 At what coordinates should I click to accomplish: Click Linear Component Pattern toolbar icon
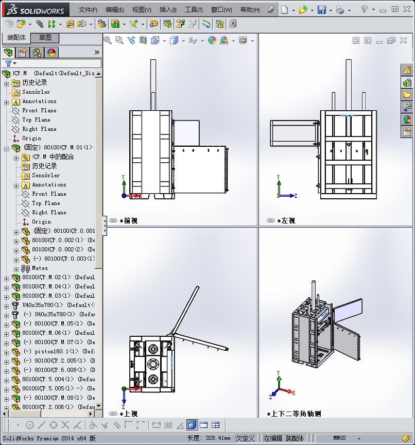(x=51, y=24)
